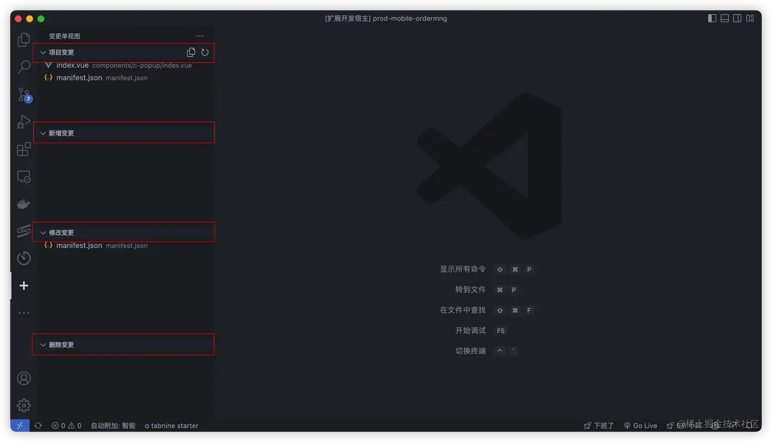Image resolution: width=772 pixels, height=442 pixels.
Task: Close the window with red button
Action: click(18, 19)
